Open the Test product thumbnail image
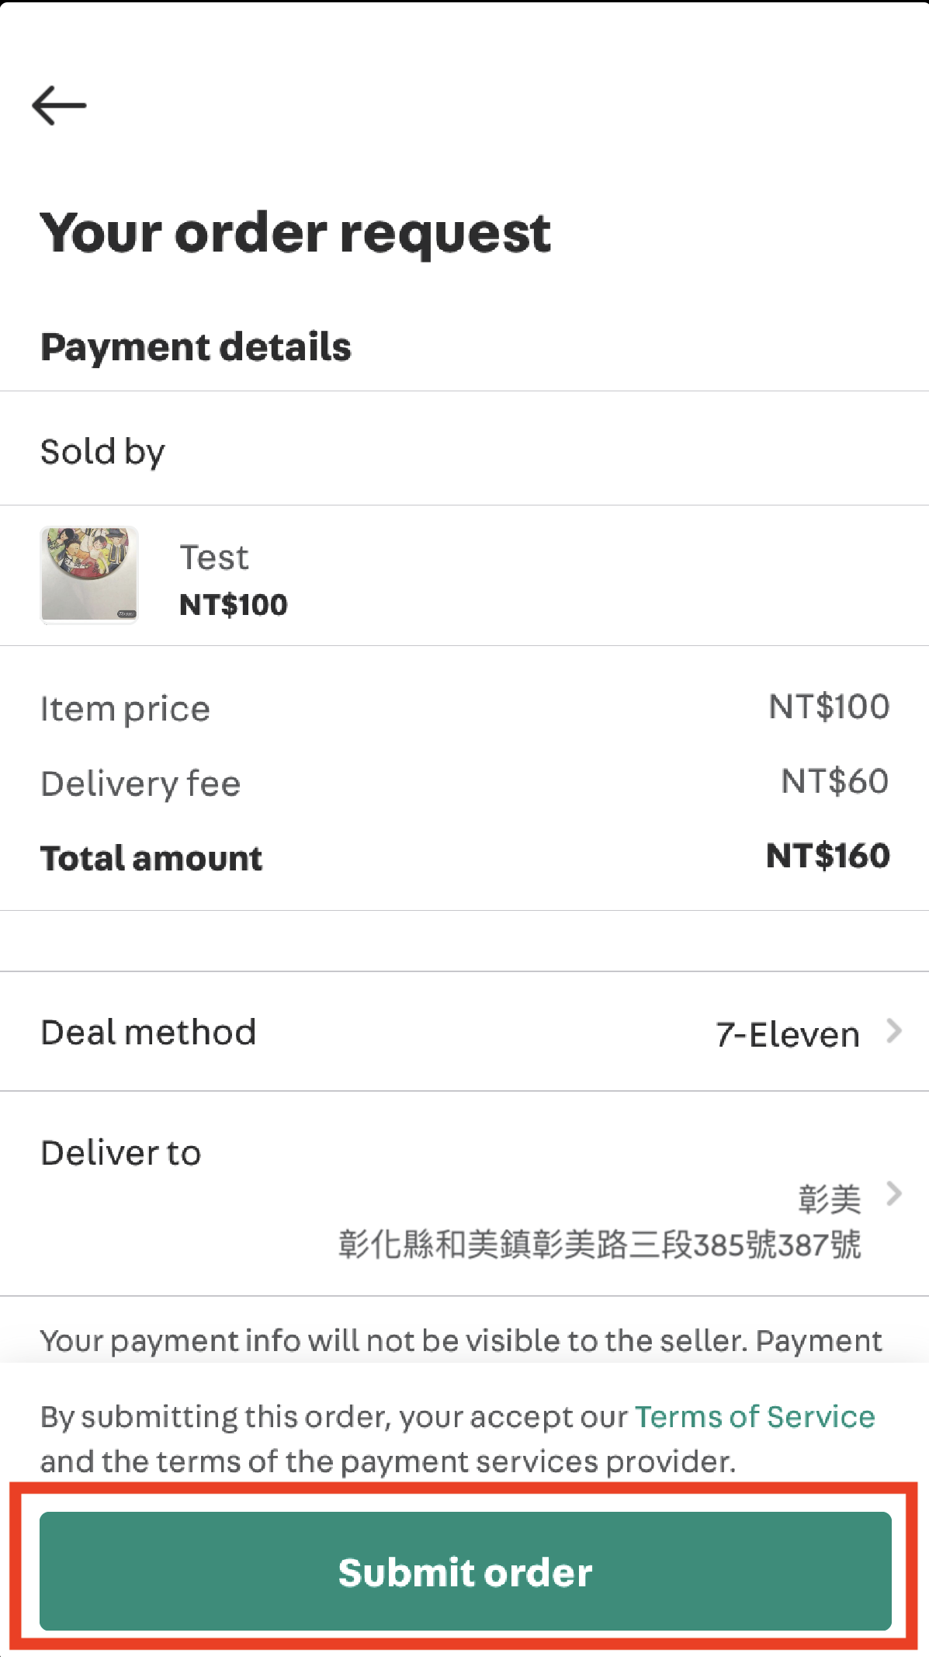929x1657 pixels. [89, 575]
